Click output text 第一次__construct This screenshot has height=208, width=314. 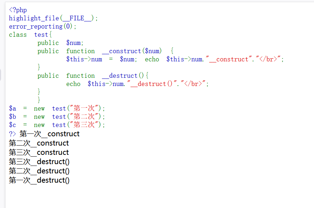pyautogui.click(x=49, y=134)
